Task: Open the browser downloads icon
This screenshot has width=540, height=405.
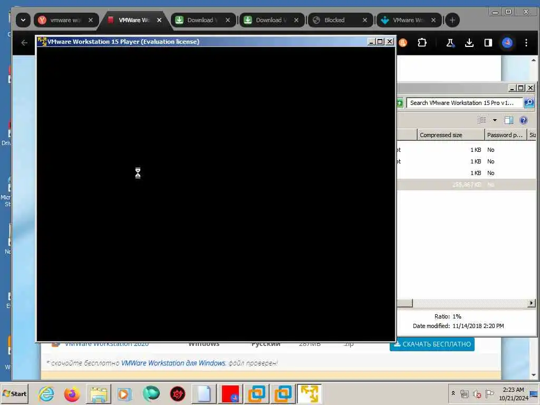Action: [x=469, y=43]
